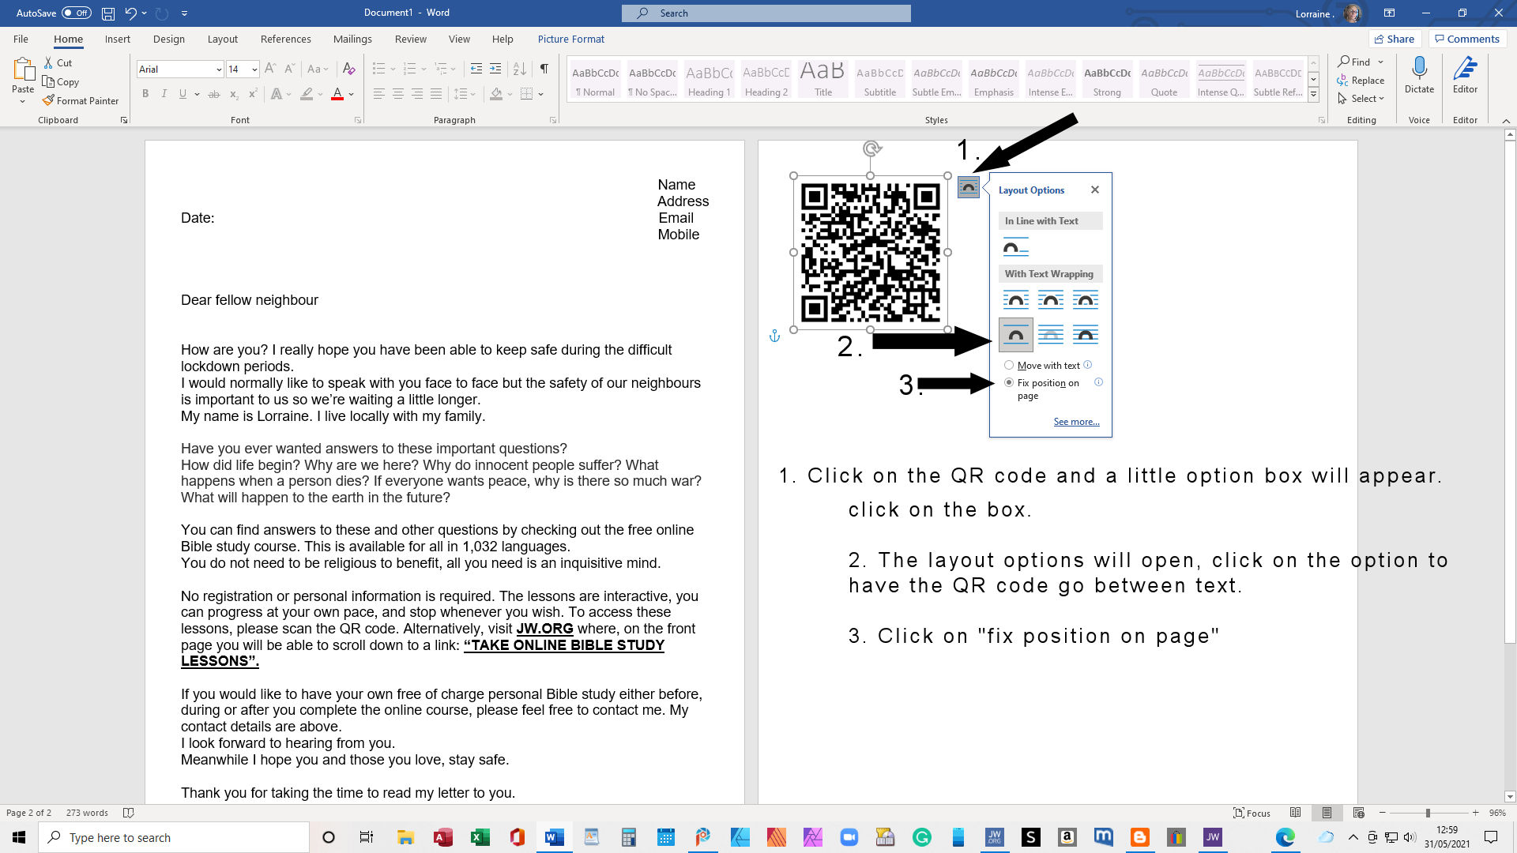Adjust the zoom slider in the status bar
1517x853 pixels.
[1429, 813]
